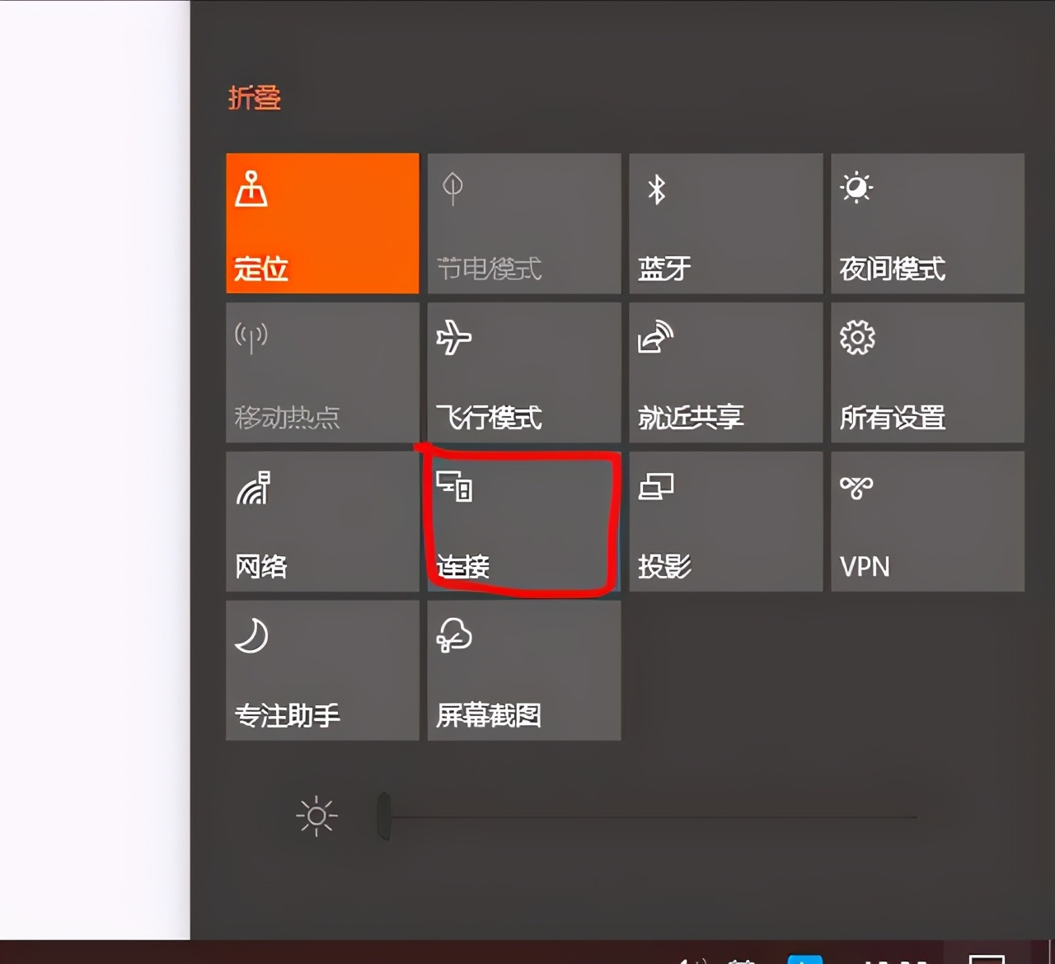1055x964 pixels.
Task: Click the sun brightness icon
Action: pyautogui.click(x=316, y=817)
